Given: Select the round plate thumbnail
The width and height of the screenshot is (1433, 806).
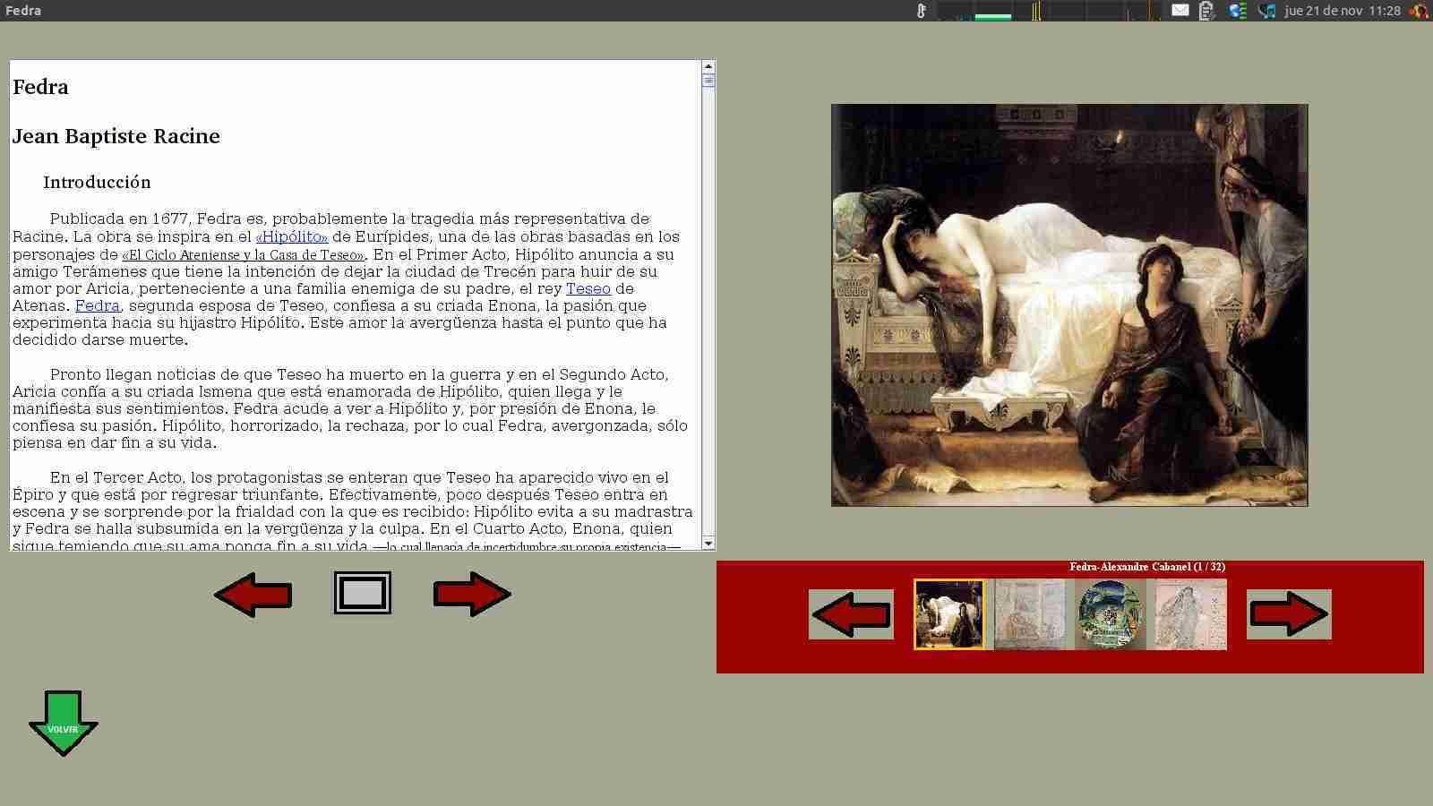Looking at the screenshot, I should (x=1111, y=614).
